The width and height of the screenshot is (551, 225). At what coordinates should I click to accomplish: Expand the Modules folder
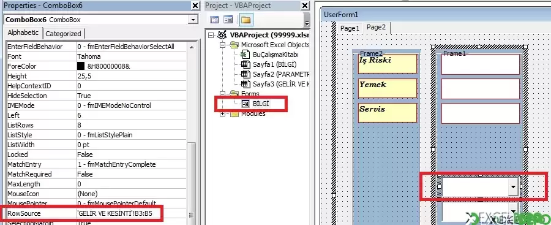[x=222, y=114]
